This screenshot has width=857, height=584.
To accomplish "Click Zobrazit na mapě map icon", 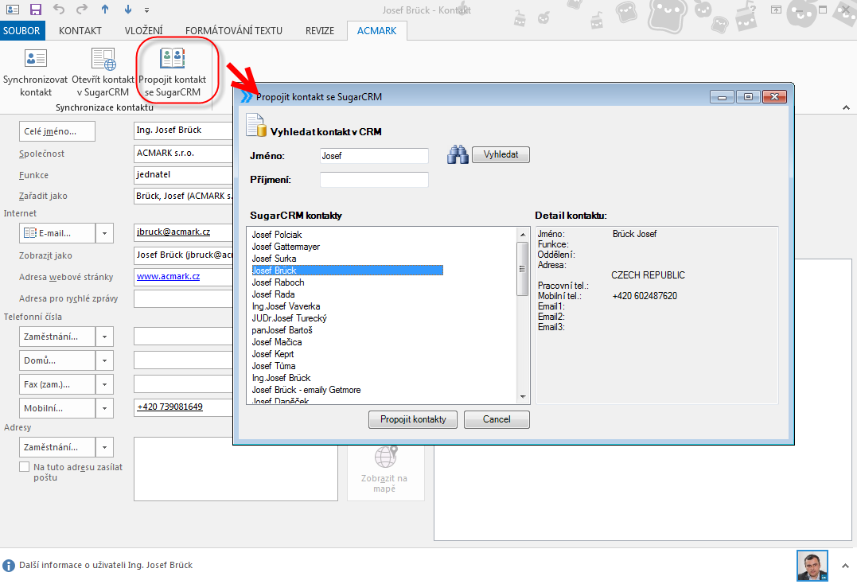I will coord(385,457).
